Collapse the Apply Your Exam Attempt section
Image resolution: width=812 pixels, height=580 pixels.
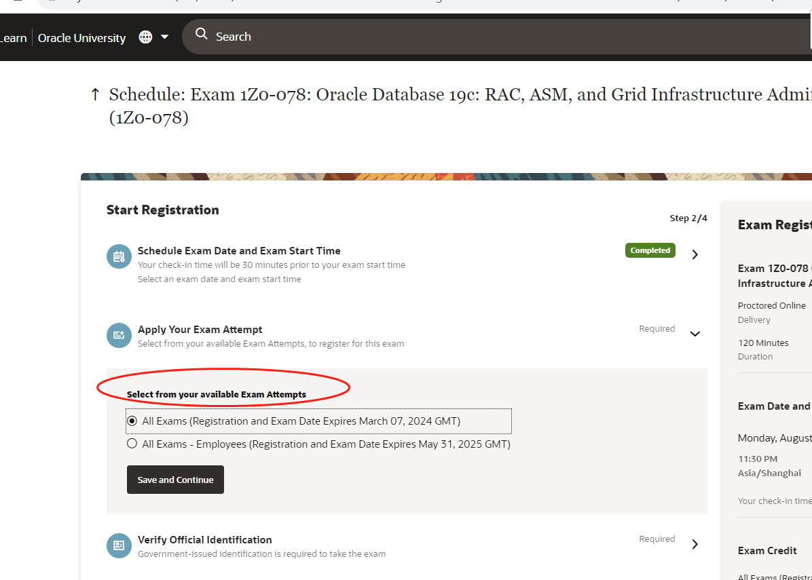click(x=695, y=334)
